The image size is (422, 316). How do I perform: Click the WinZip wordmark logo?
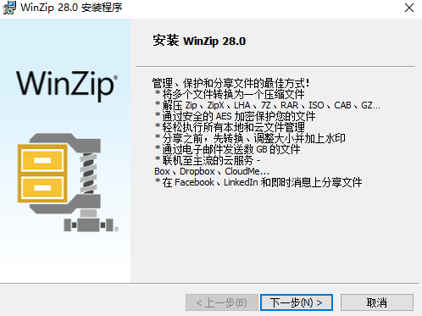(67, 86)
